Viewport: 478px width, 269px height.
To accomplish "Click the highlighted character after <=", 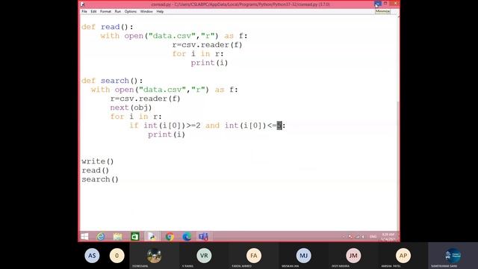I will (x=279, y=126).
